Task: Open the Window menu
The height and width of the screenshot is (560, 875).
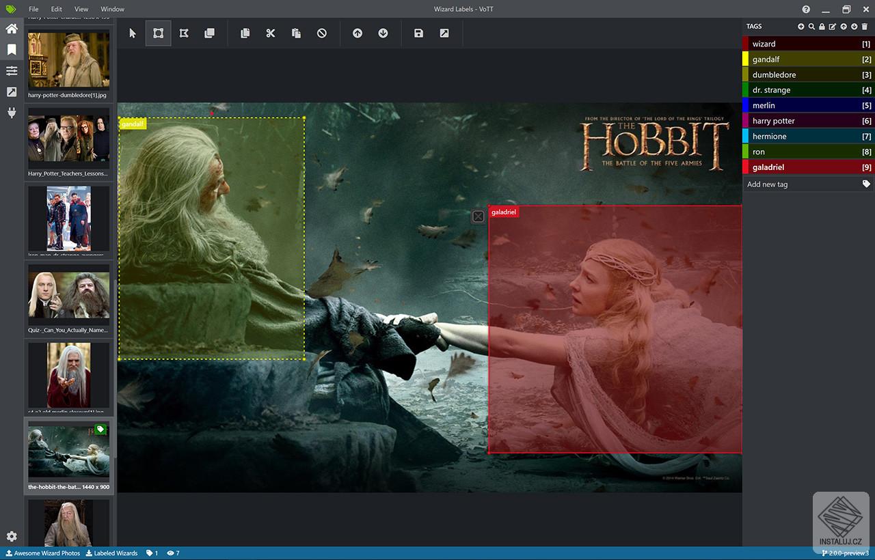Action: pos(112,9)
